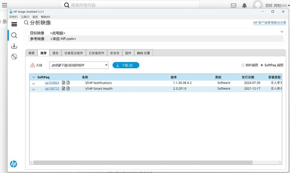This screenshot has height=173, width=290.
Task: Select the 组件视图 radio button
Action: click(243, 65)
